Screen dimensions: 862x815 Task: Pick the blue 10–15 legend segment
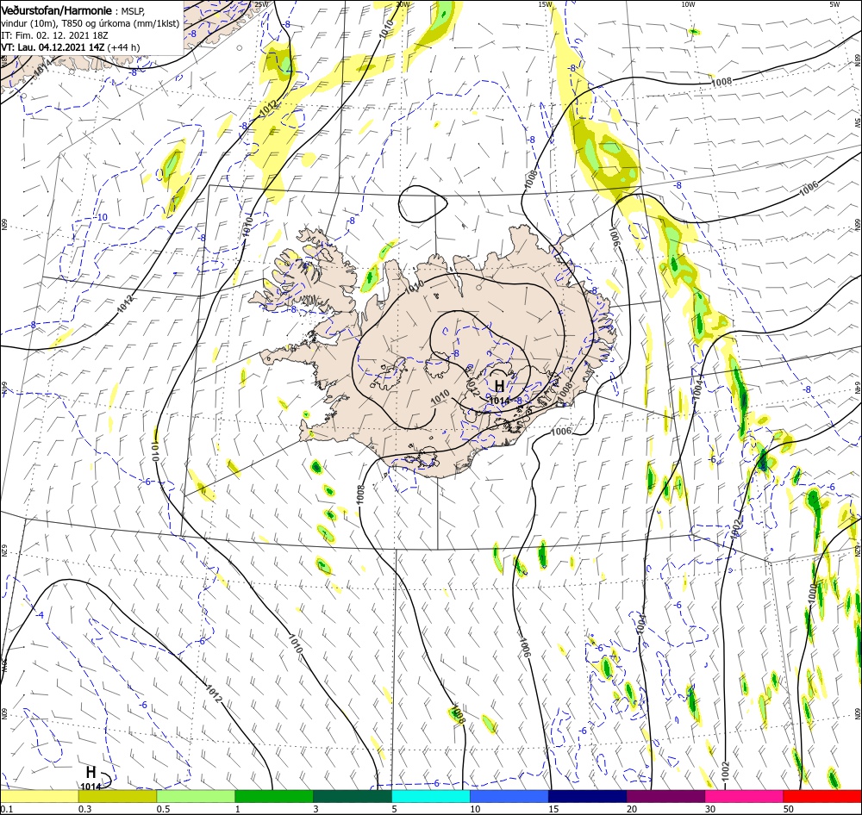click(509, 796)
